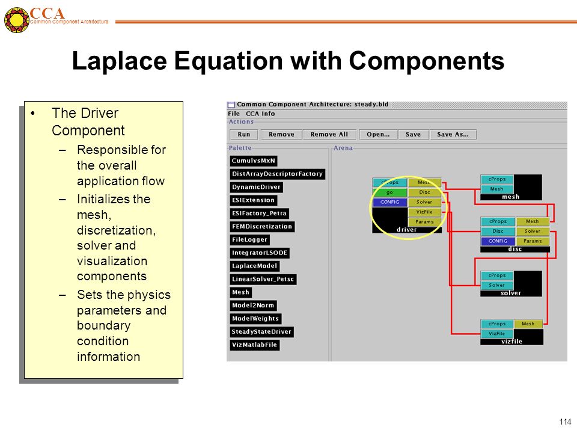
Task: Select CumulvsMxN in the palette
Action: [x=254, y=161]
